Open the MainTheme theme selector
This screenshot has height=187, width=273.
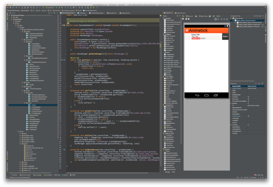click(203, 16)
